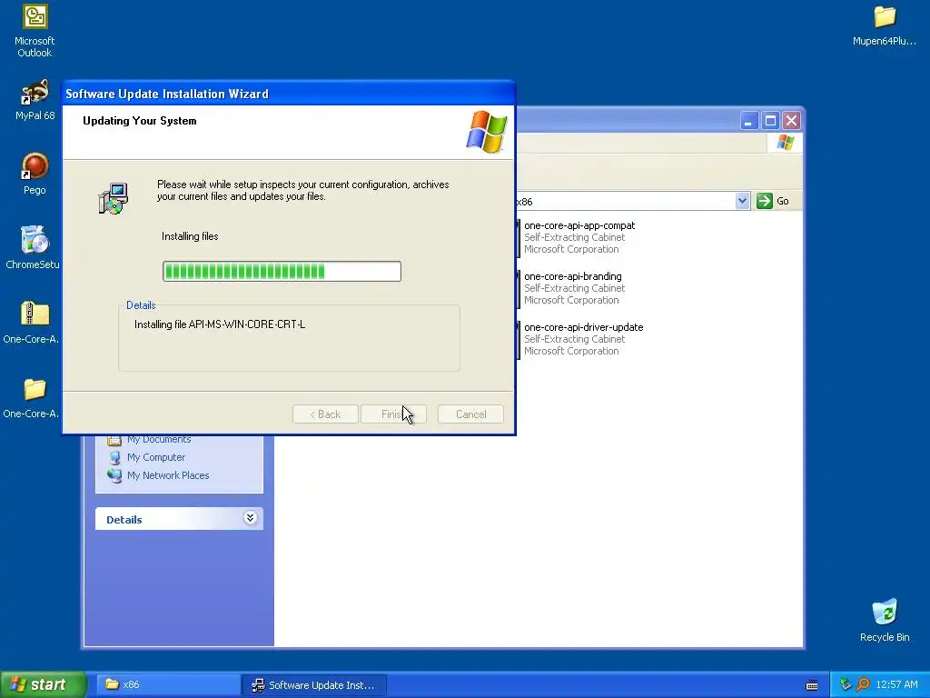Click the Windows logo in the wizard header
Image resolution: width=930 pixels, height=698 pixels.
(487, 132)
